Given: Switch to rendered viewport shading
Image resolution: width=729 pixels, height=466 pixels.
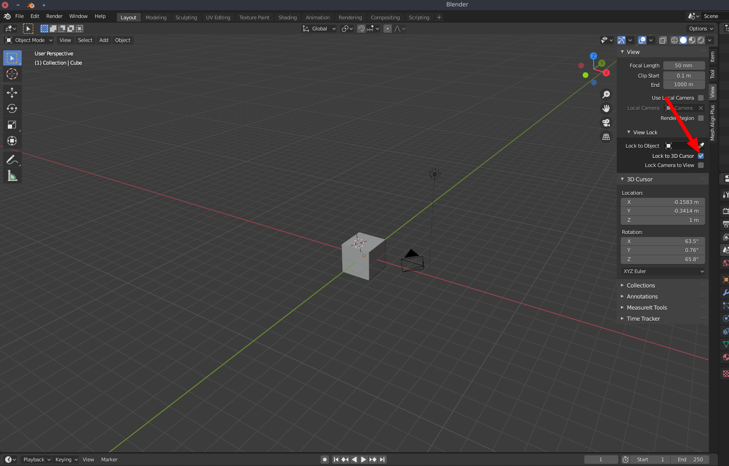Looking at the screenshot, I should click(x=701, y=40).
